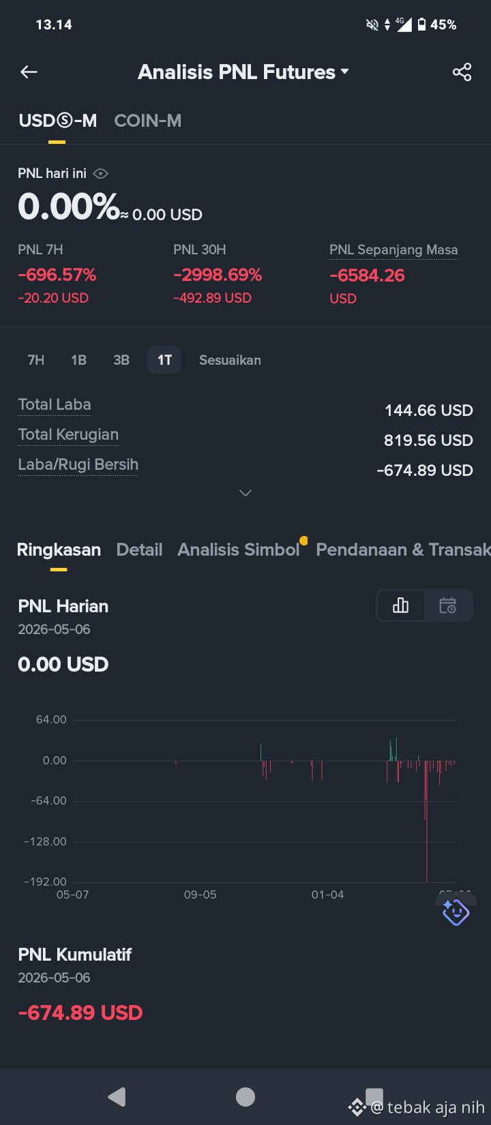This screenshot has height=1125, width=491.
Task: Open Total Kerugian info label
Action: click(68, 434)
